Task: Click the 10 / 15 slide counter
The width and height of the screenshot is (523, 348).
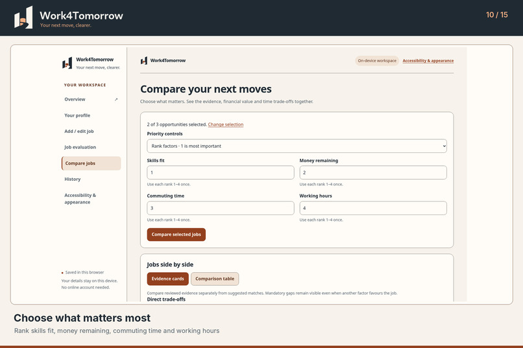Action: [496, 15]
